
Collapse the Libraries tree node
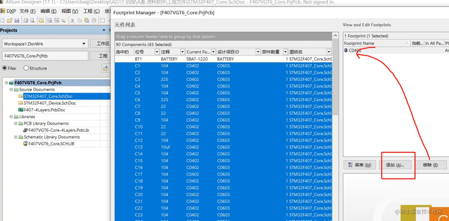click(11, 117)
